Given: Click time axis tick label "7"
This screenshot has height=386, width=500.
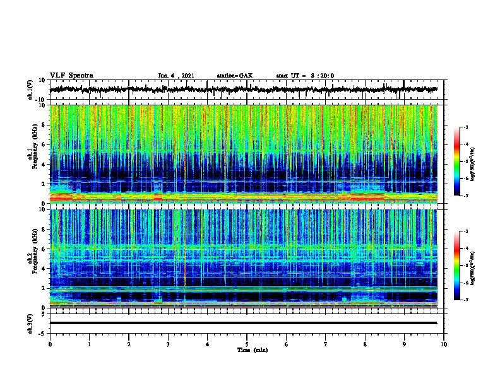Looking at the screenshot, I should coord(326,344).
